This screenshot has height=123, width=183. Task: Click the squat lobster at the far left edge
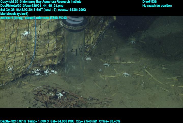point(10,69)
